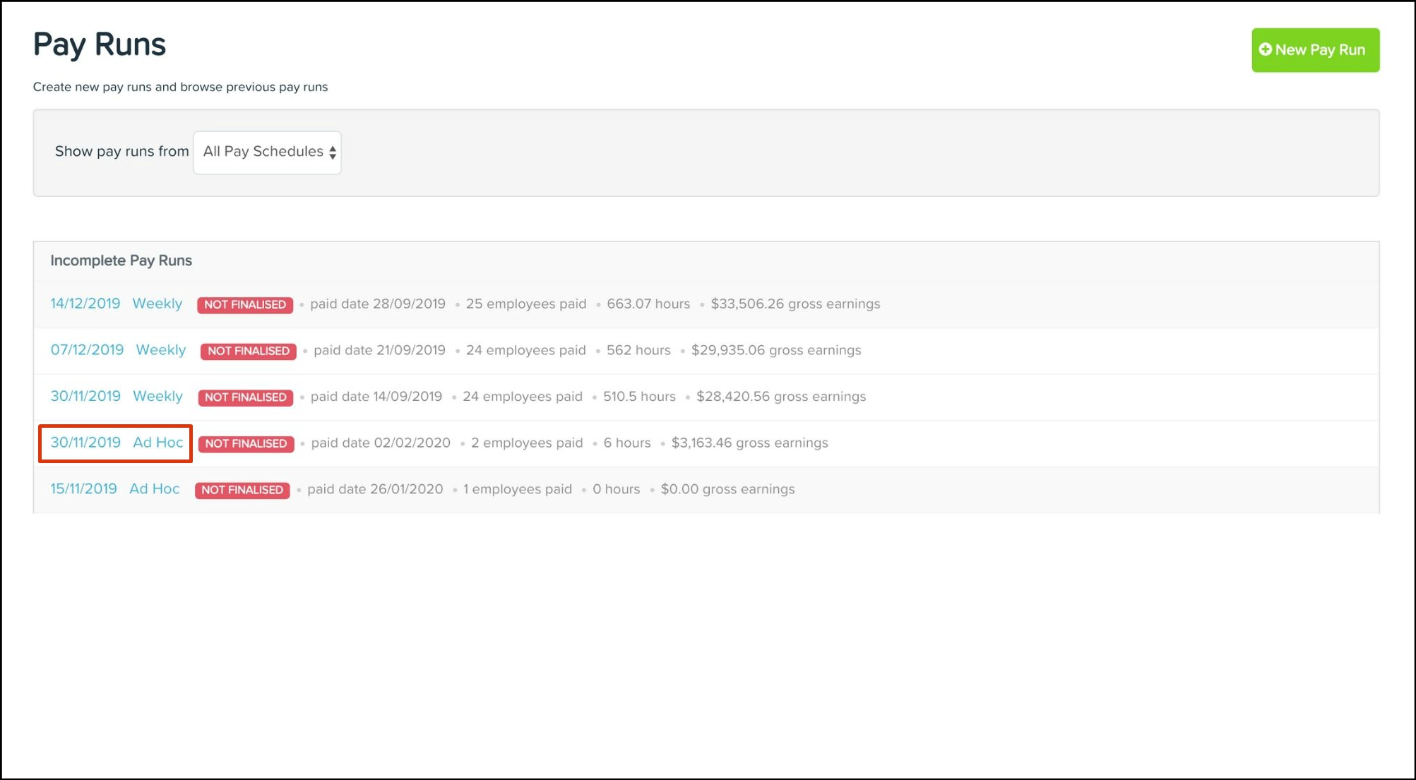The image size is (1416, 780).
Task: Open the 14/12/2019 pay run date link
Action: tap(85, 304)
